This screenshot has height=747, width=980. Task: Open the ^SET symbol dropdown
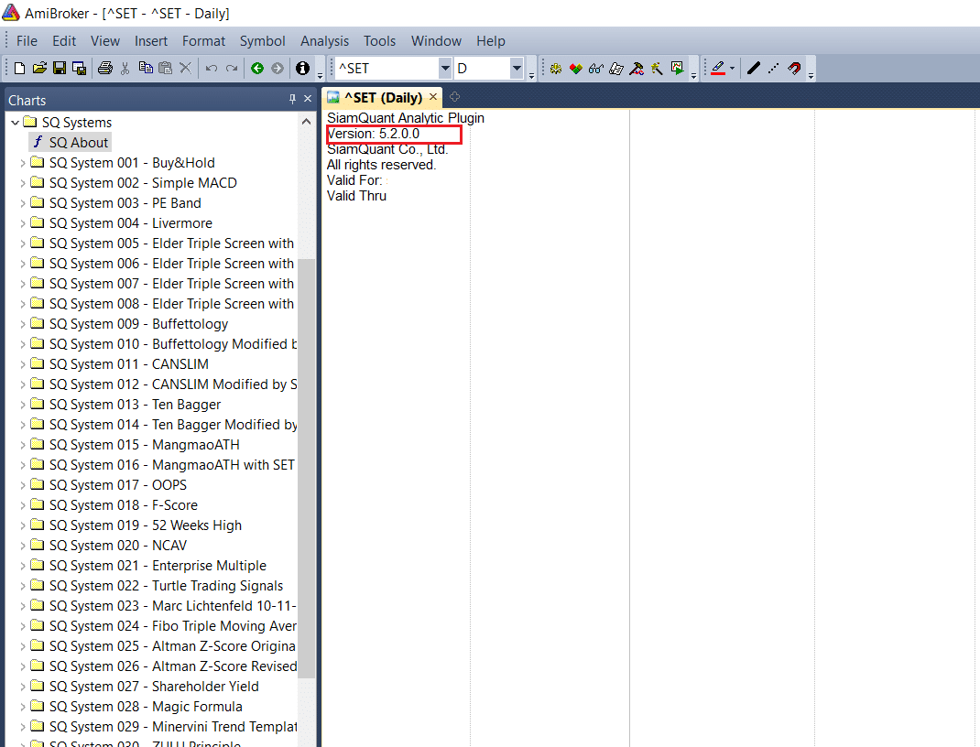click(445, 69)
